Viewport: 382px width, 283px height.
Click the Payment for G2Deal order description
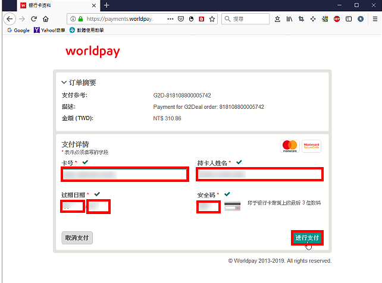click(x=208, y=107)
